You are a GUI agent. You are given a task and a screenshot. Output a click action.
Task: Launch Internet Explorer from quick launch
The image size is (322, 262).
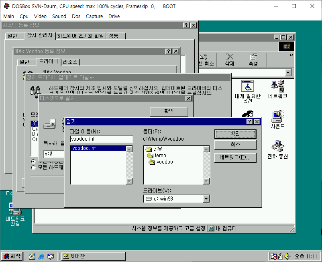point(41,256)
